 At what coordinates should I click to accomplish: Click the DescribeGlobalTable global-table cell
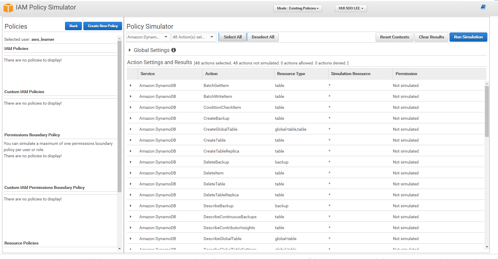286,239
